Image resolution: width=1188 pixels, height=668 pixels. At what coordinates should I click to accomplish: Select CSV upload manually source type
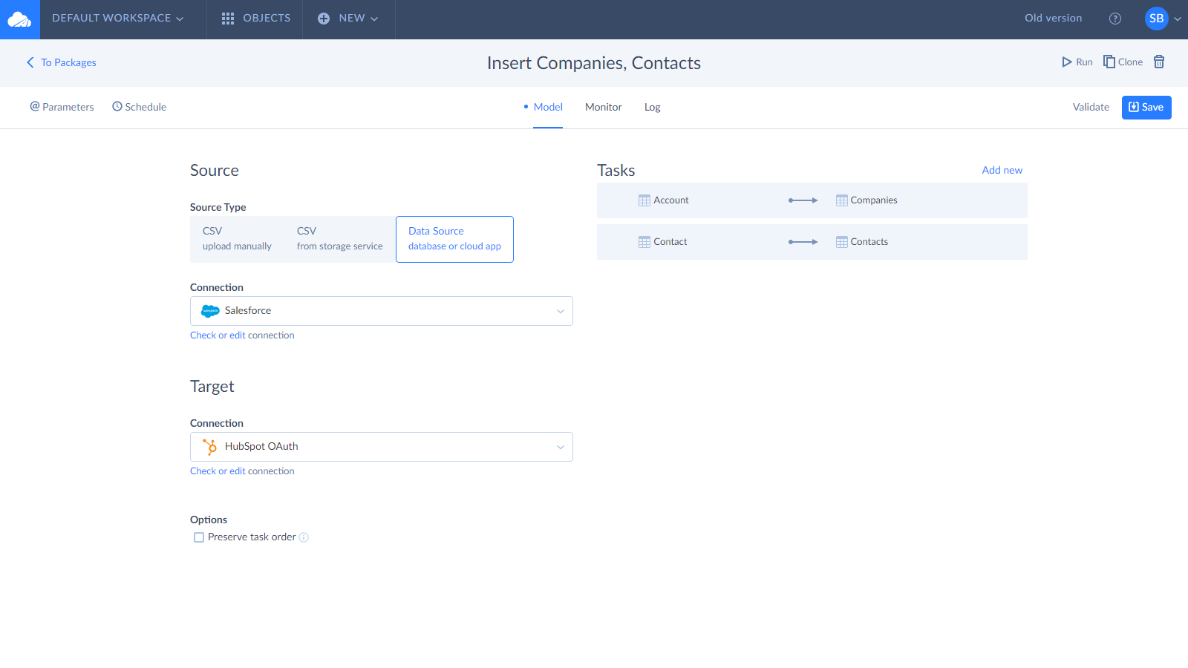tap(237, 239)
